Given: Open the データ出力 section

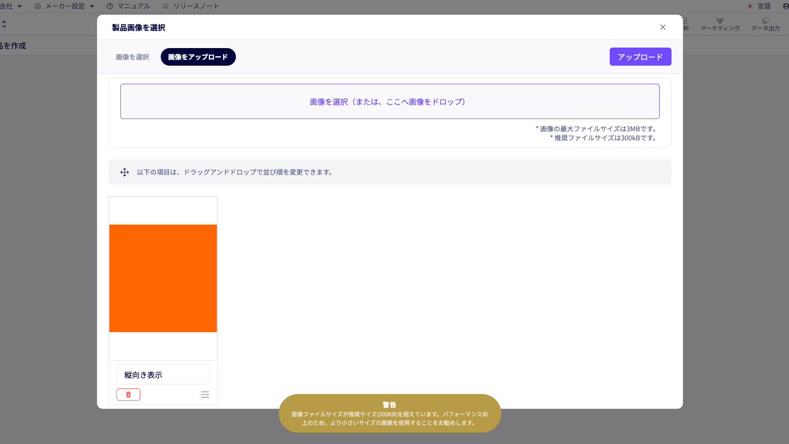Looking at the screenshot, I should click(766, 24).
